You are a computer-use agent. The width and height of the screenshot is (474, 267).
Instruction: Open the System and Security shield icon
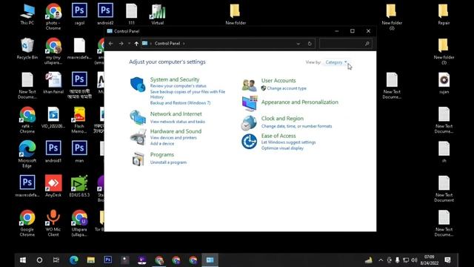[138, 84]
